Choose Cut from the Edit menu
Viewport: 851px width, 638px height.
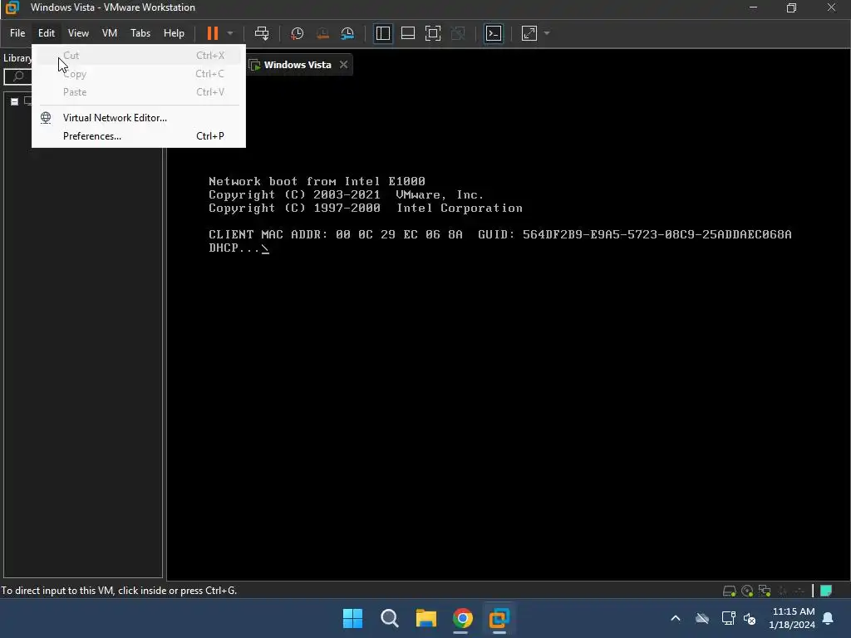click(139, 56)
